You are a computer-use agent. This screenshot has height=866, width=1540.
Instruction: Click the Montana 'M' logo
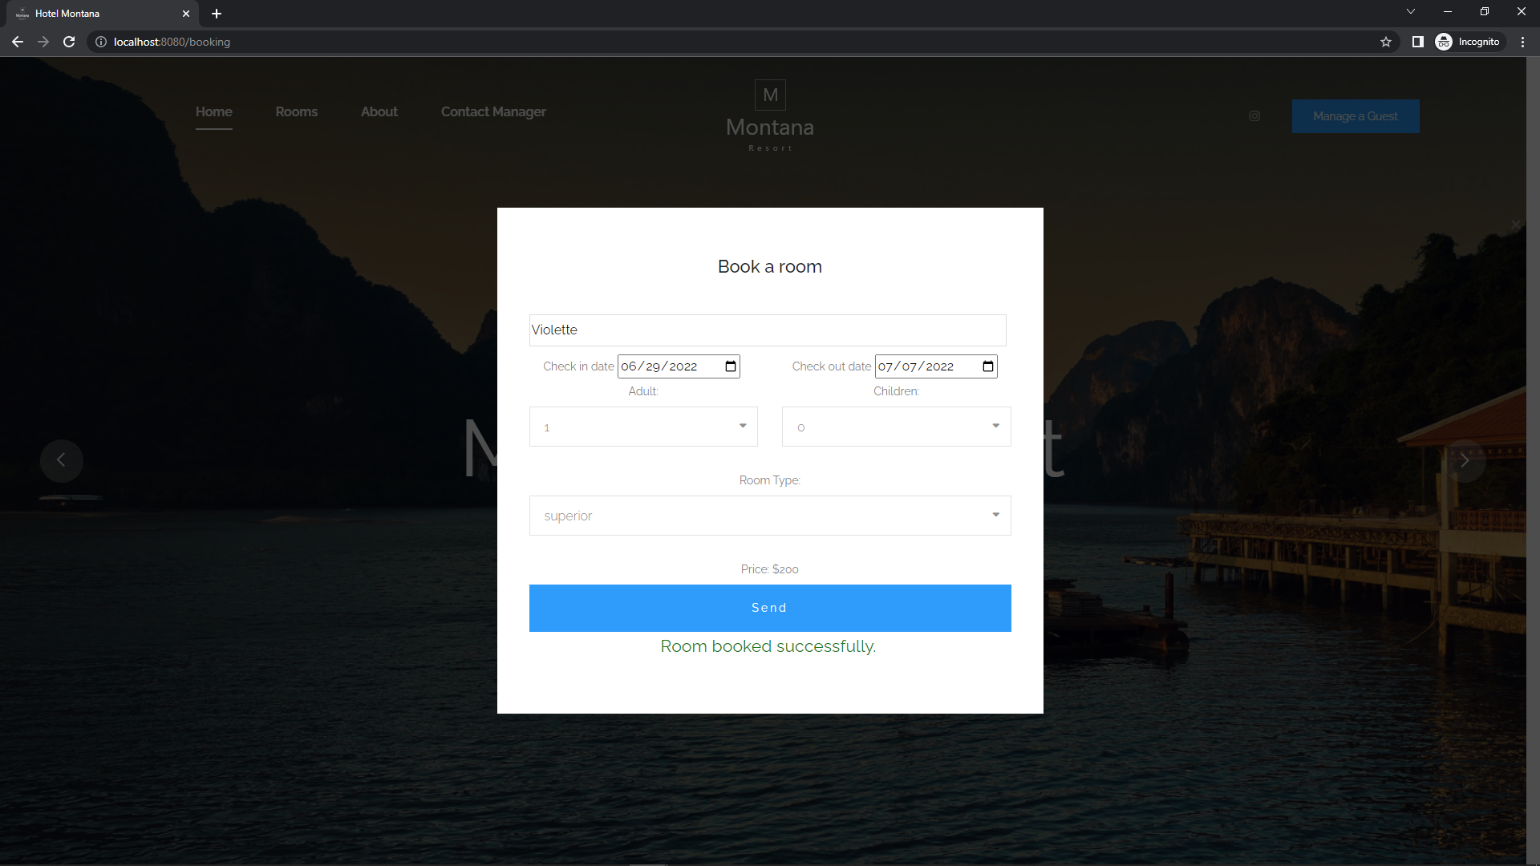tap(770, 95)
